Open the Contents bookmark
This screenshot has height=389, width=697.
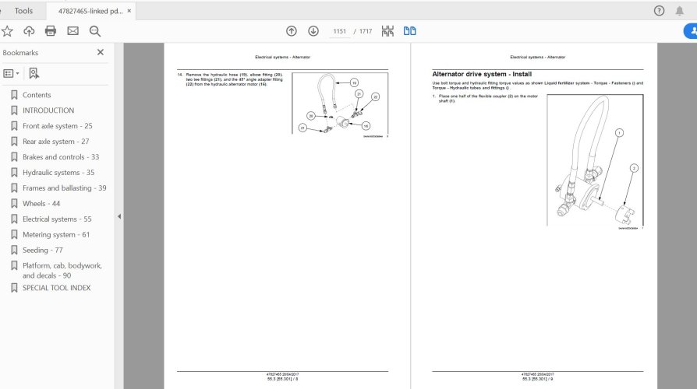point(37,95)
